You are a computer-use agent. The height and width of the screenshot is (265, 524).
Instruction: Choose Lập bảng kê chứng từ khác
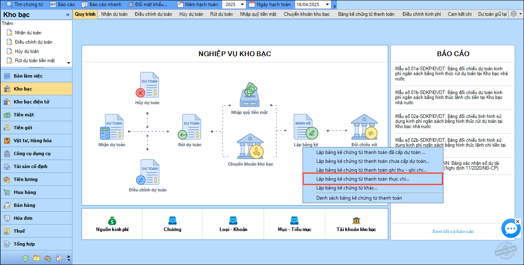pos(373,188)
